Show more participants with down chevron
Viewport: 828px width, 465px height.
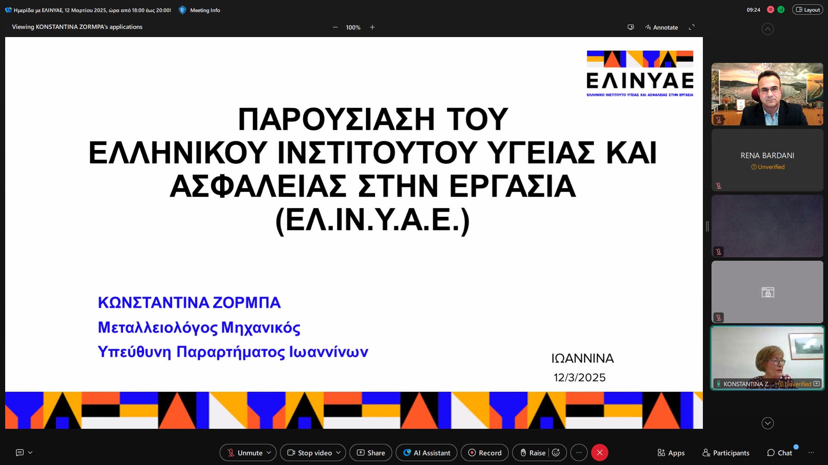768,423
